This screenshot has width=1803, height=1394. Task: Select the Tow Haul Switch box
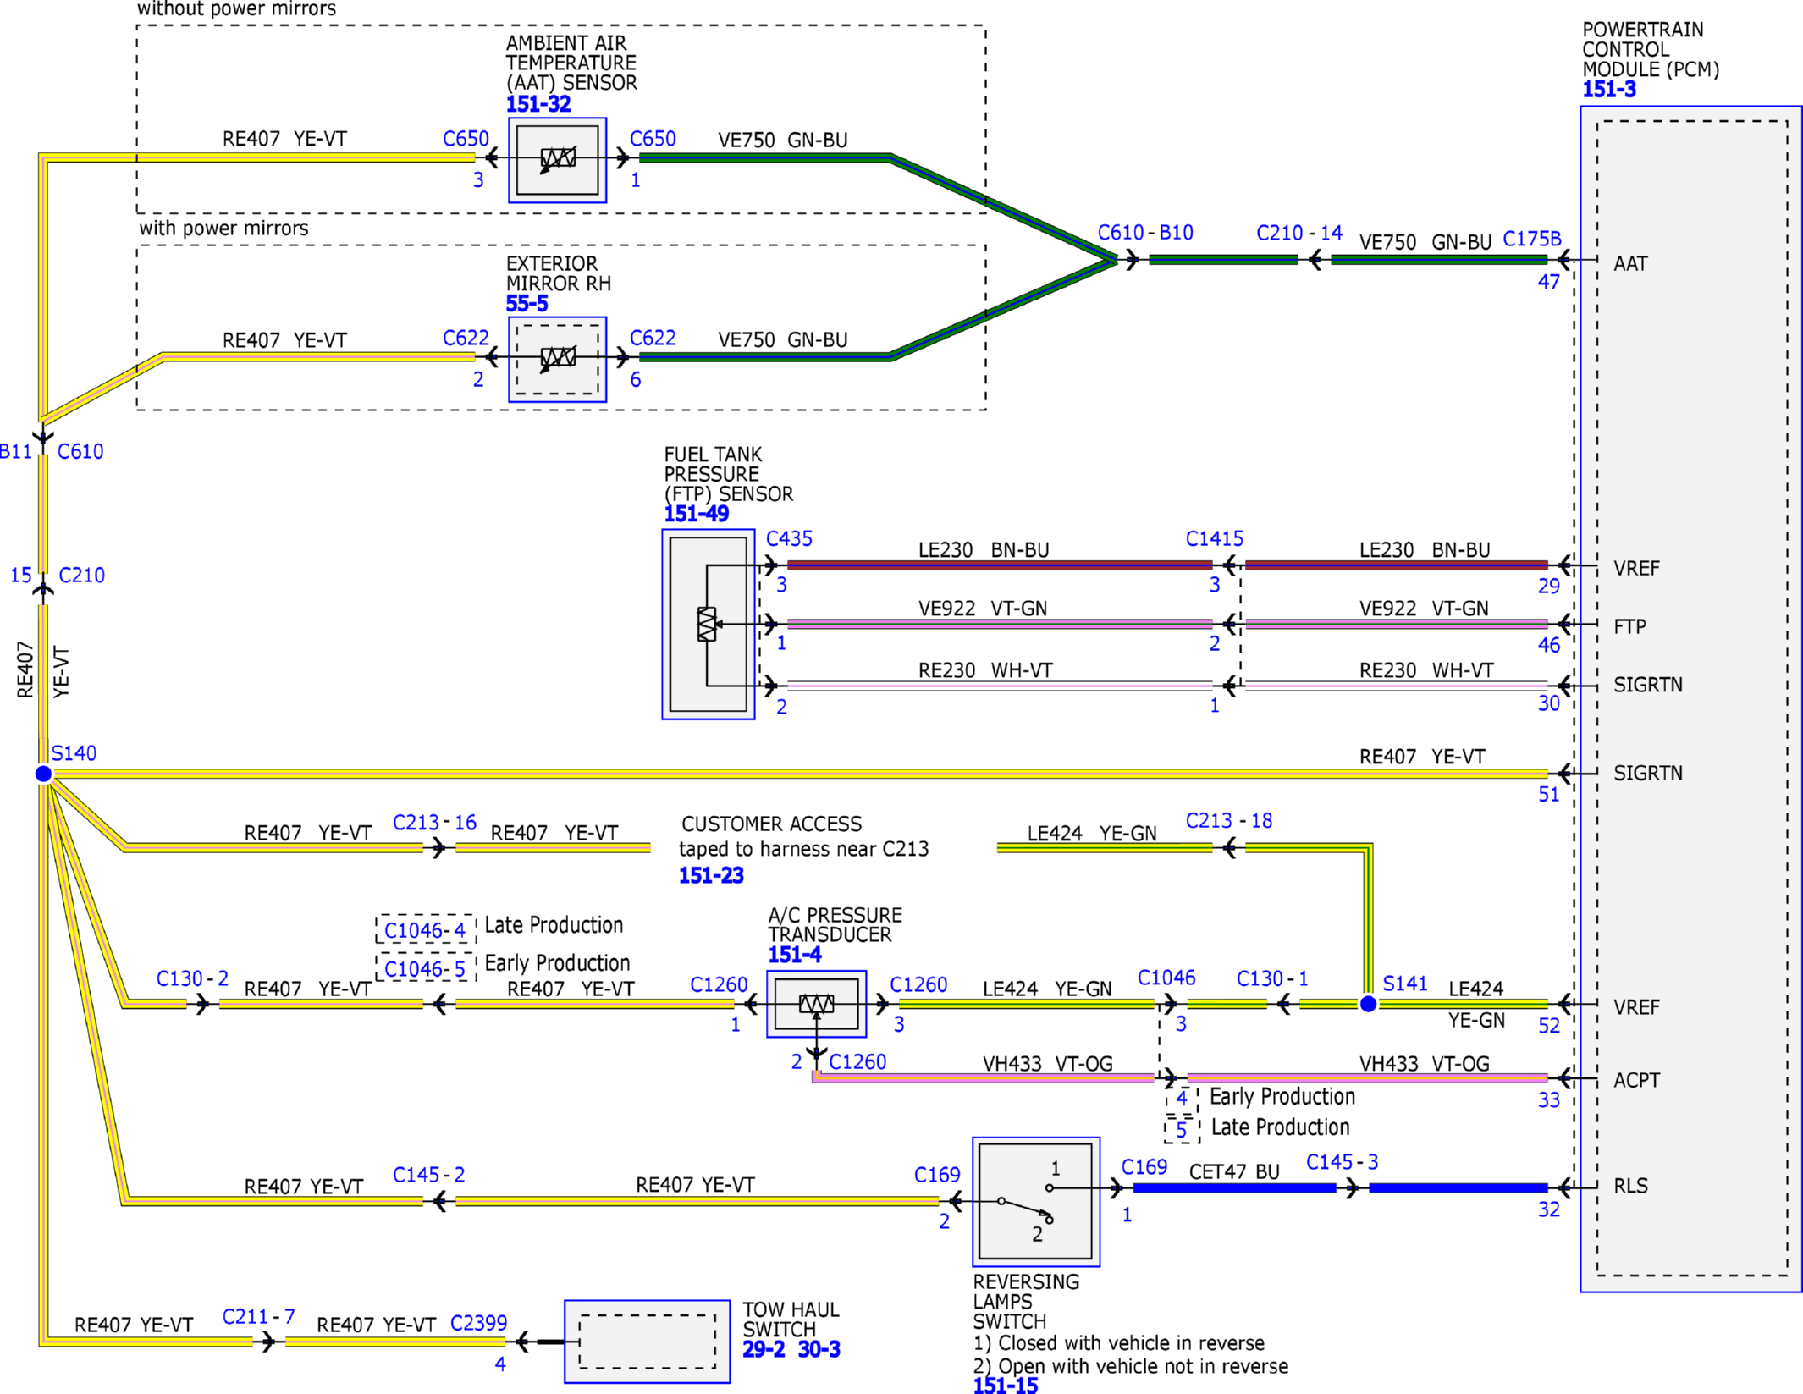coord(647,1342)
